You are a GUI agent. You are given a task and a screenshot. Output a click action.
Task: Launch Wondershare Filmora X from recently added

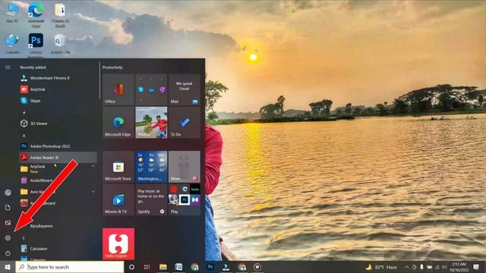click(x=58, y=78)
